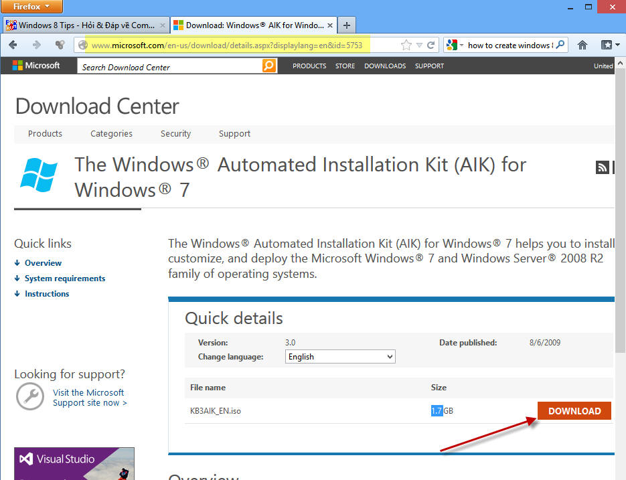This screenshot has height=480, width=626.
Task: Open the Change language dropdown
Action: tap(340, 357)
